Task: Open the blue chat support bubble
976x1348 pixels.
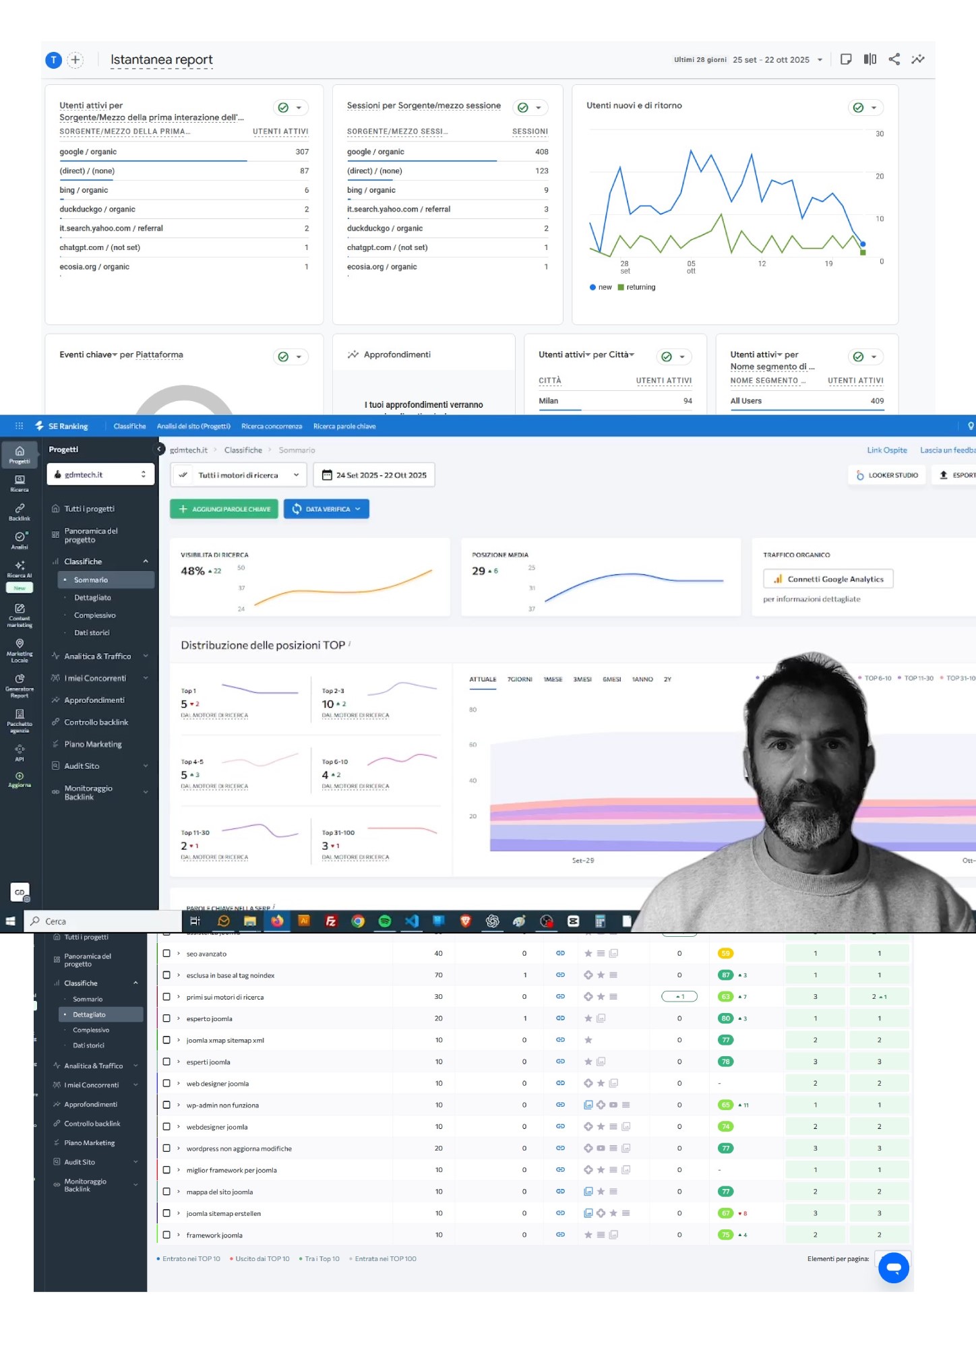Action: [x=893, y=1267]
